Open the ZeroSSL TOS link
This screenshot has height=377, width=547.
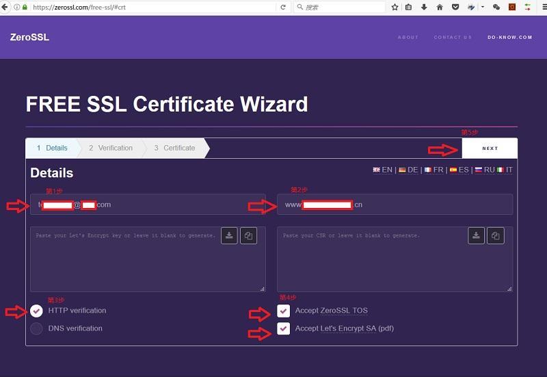click(344, 311)
